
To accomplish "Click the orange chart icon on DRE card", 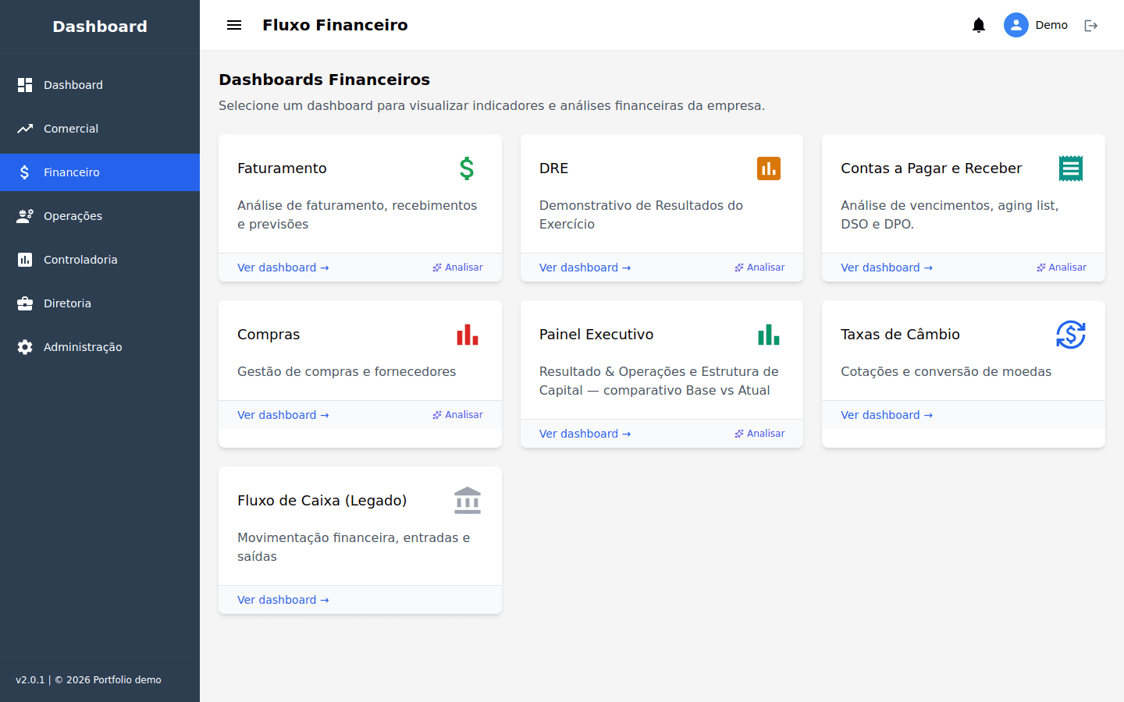I will [769, 168].
